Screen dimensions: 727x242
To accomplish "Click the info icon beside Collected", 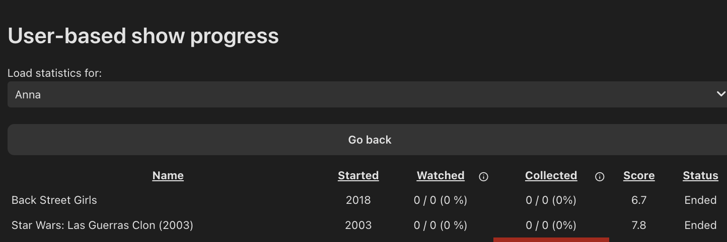I will pyautogui.click(x=599, y=177).
